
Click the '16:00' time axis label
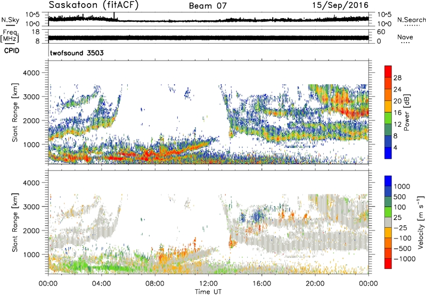point(261,284)
